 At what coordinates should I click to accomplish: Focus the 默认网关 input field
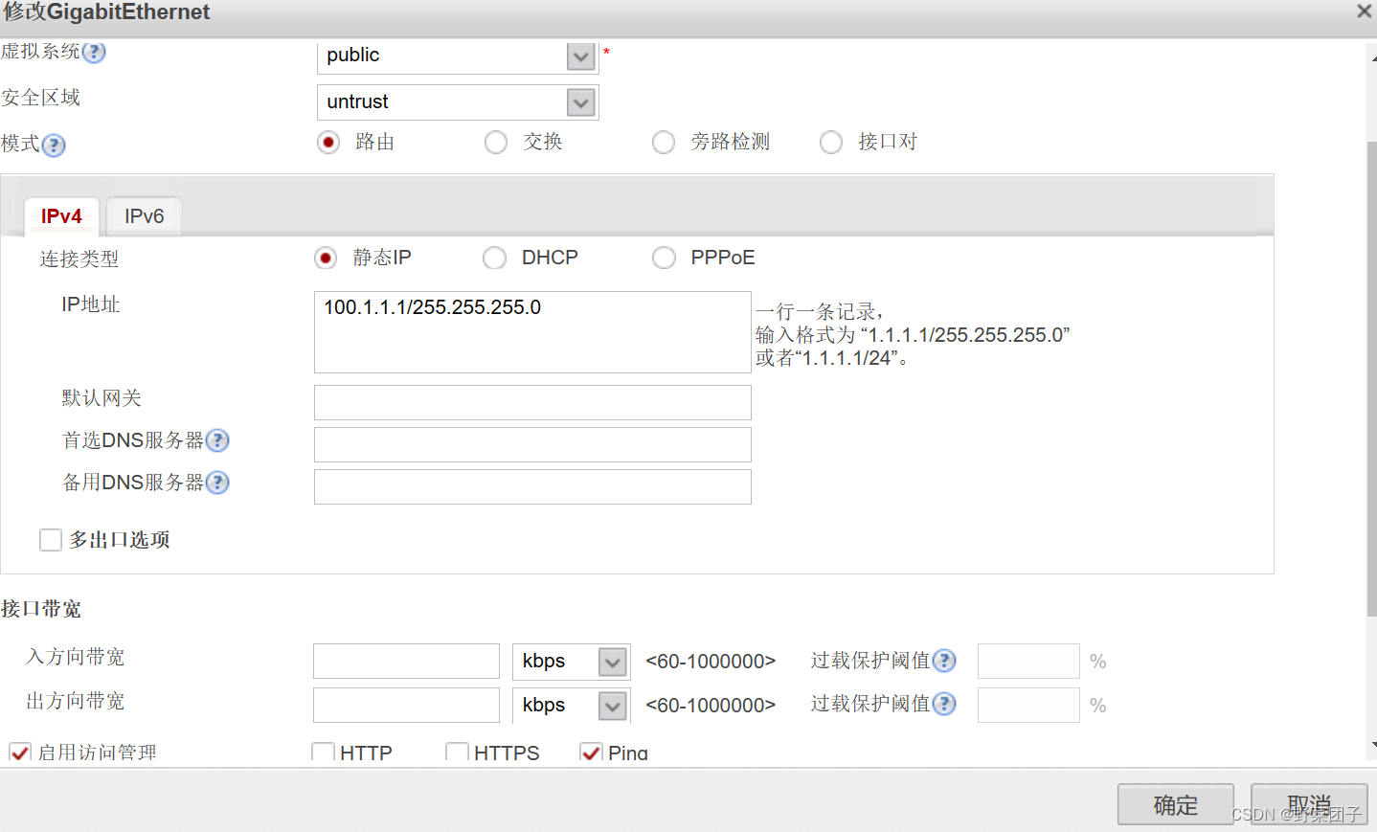(x=532, y=402)
